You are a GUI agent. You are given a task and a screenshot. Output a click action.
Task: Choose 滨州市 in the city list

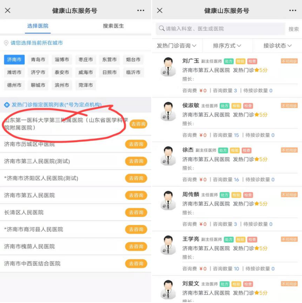62,85
